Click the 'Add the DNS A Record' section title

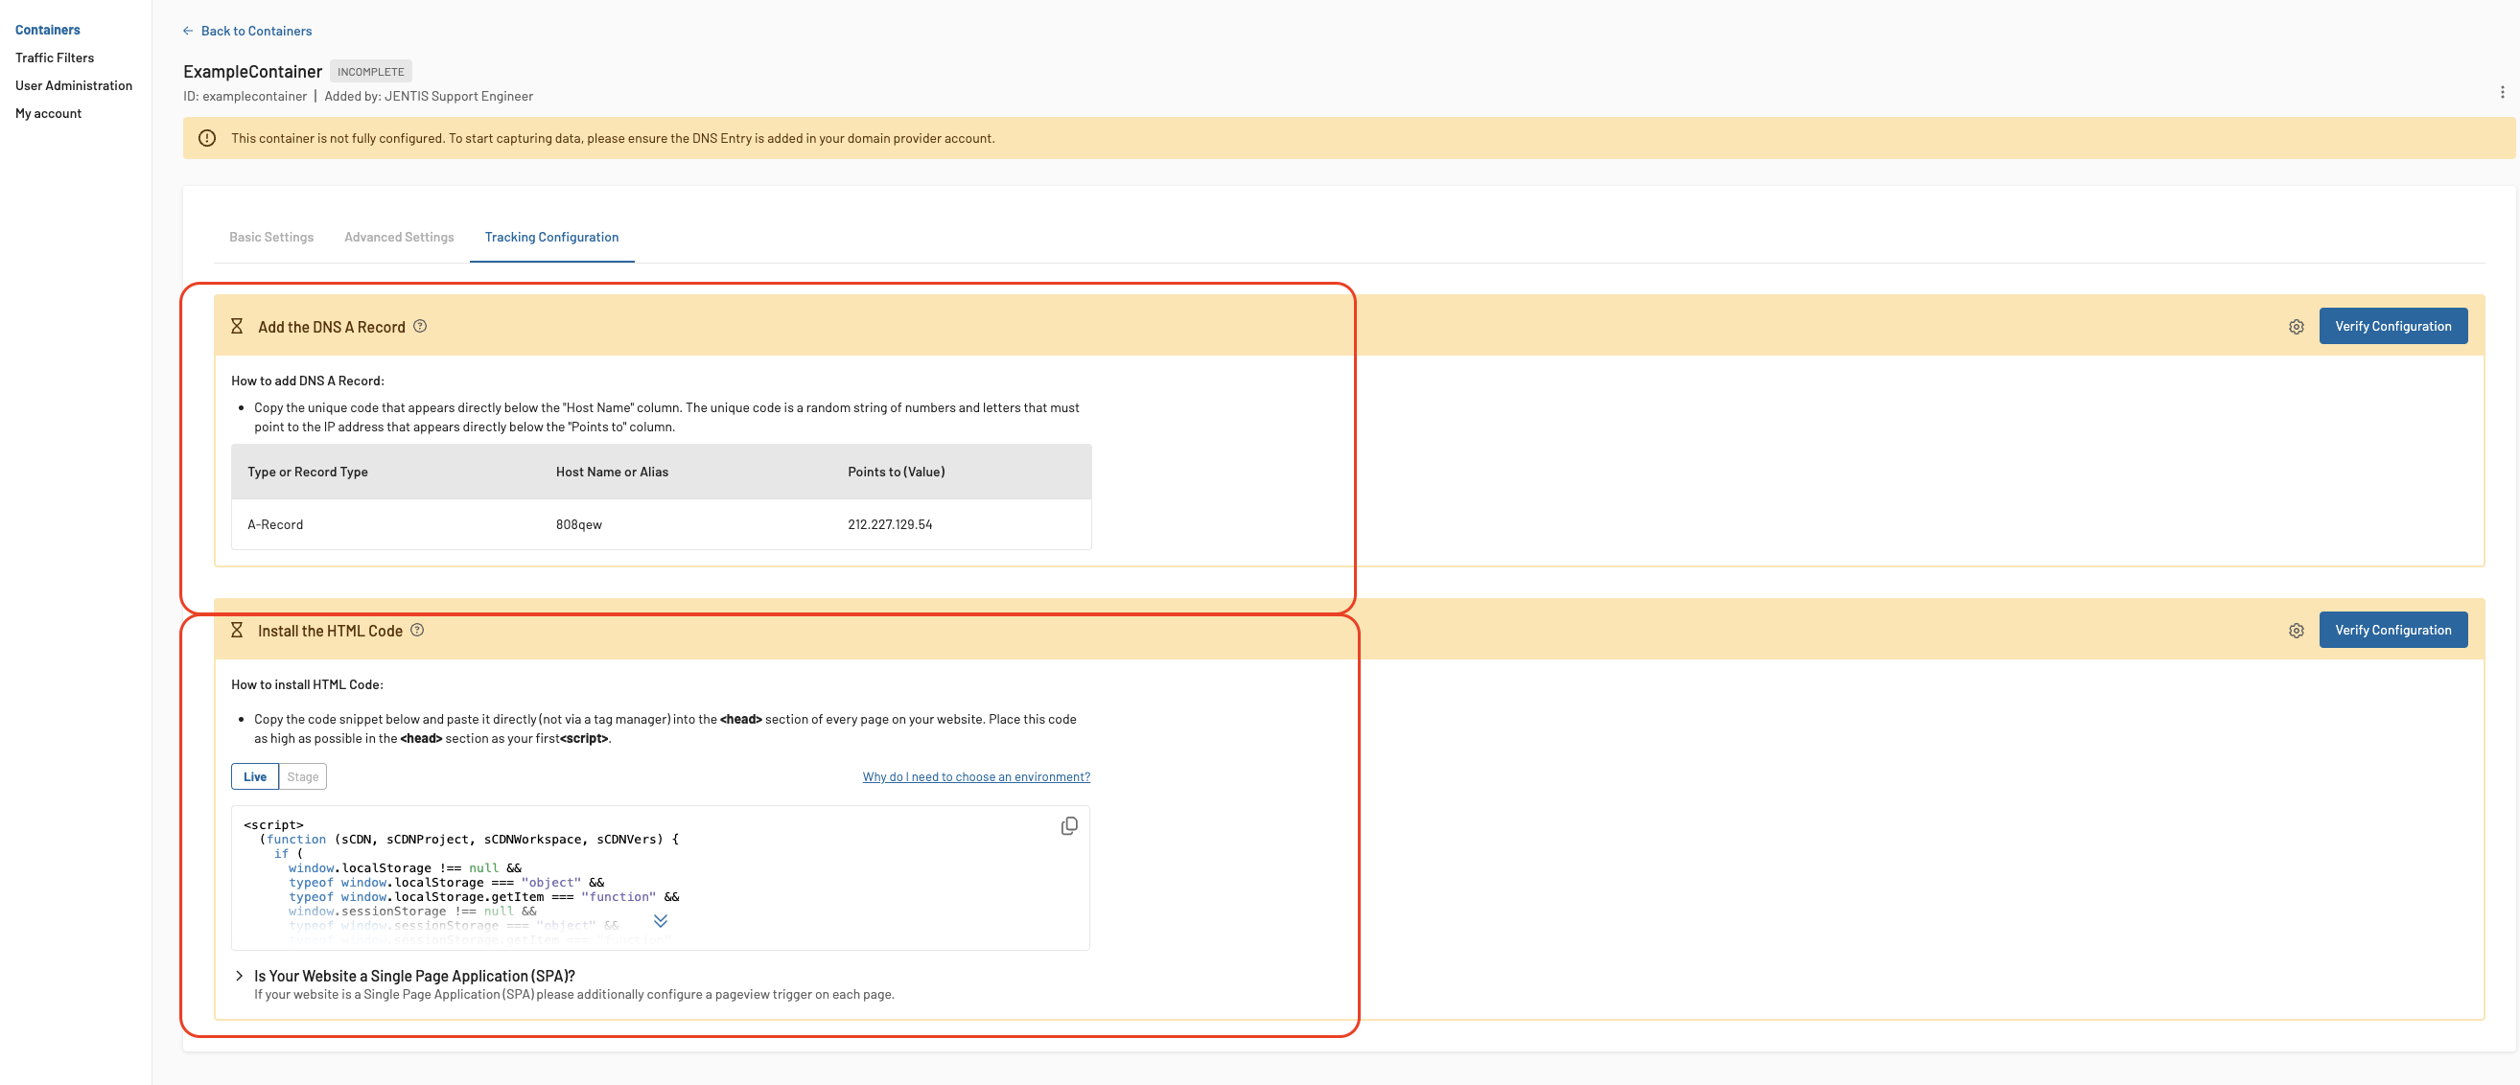[x=332, y=328]
